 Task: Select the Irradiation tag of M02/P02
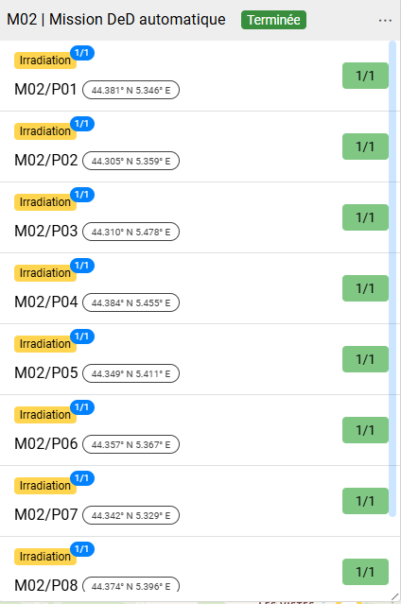[x=45, y=131]
